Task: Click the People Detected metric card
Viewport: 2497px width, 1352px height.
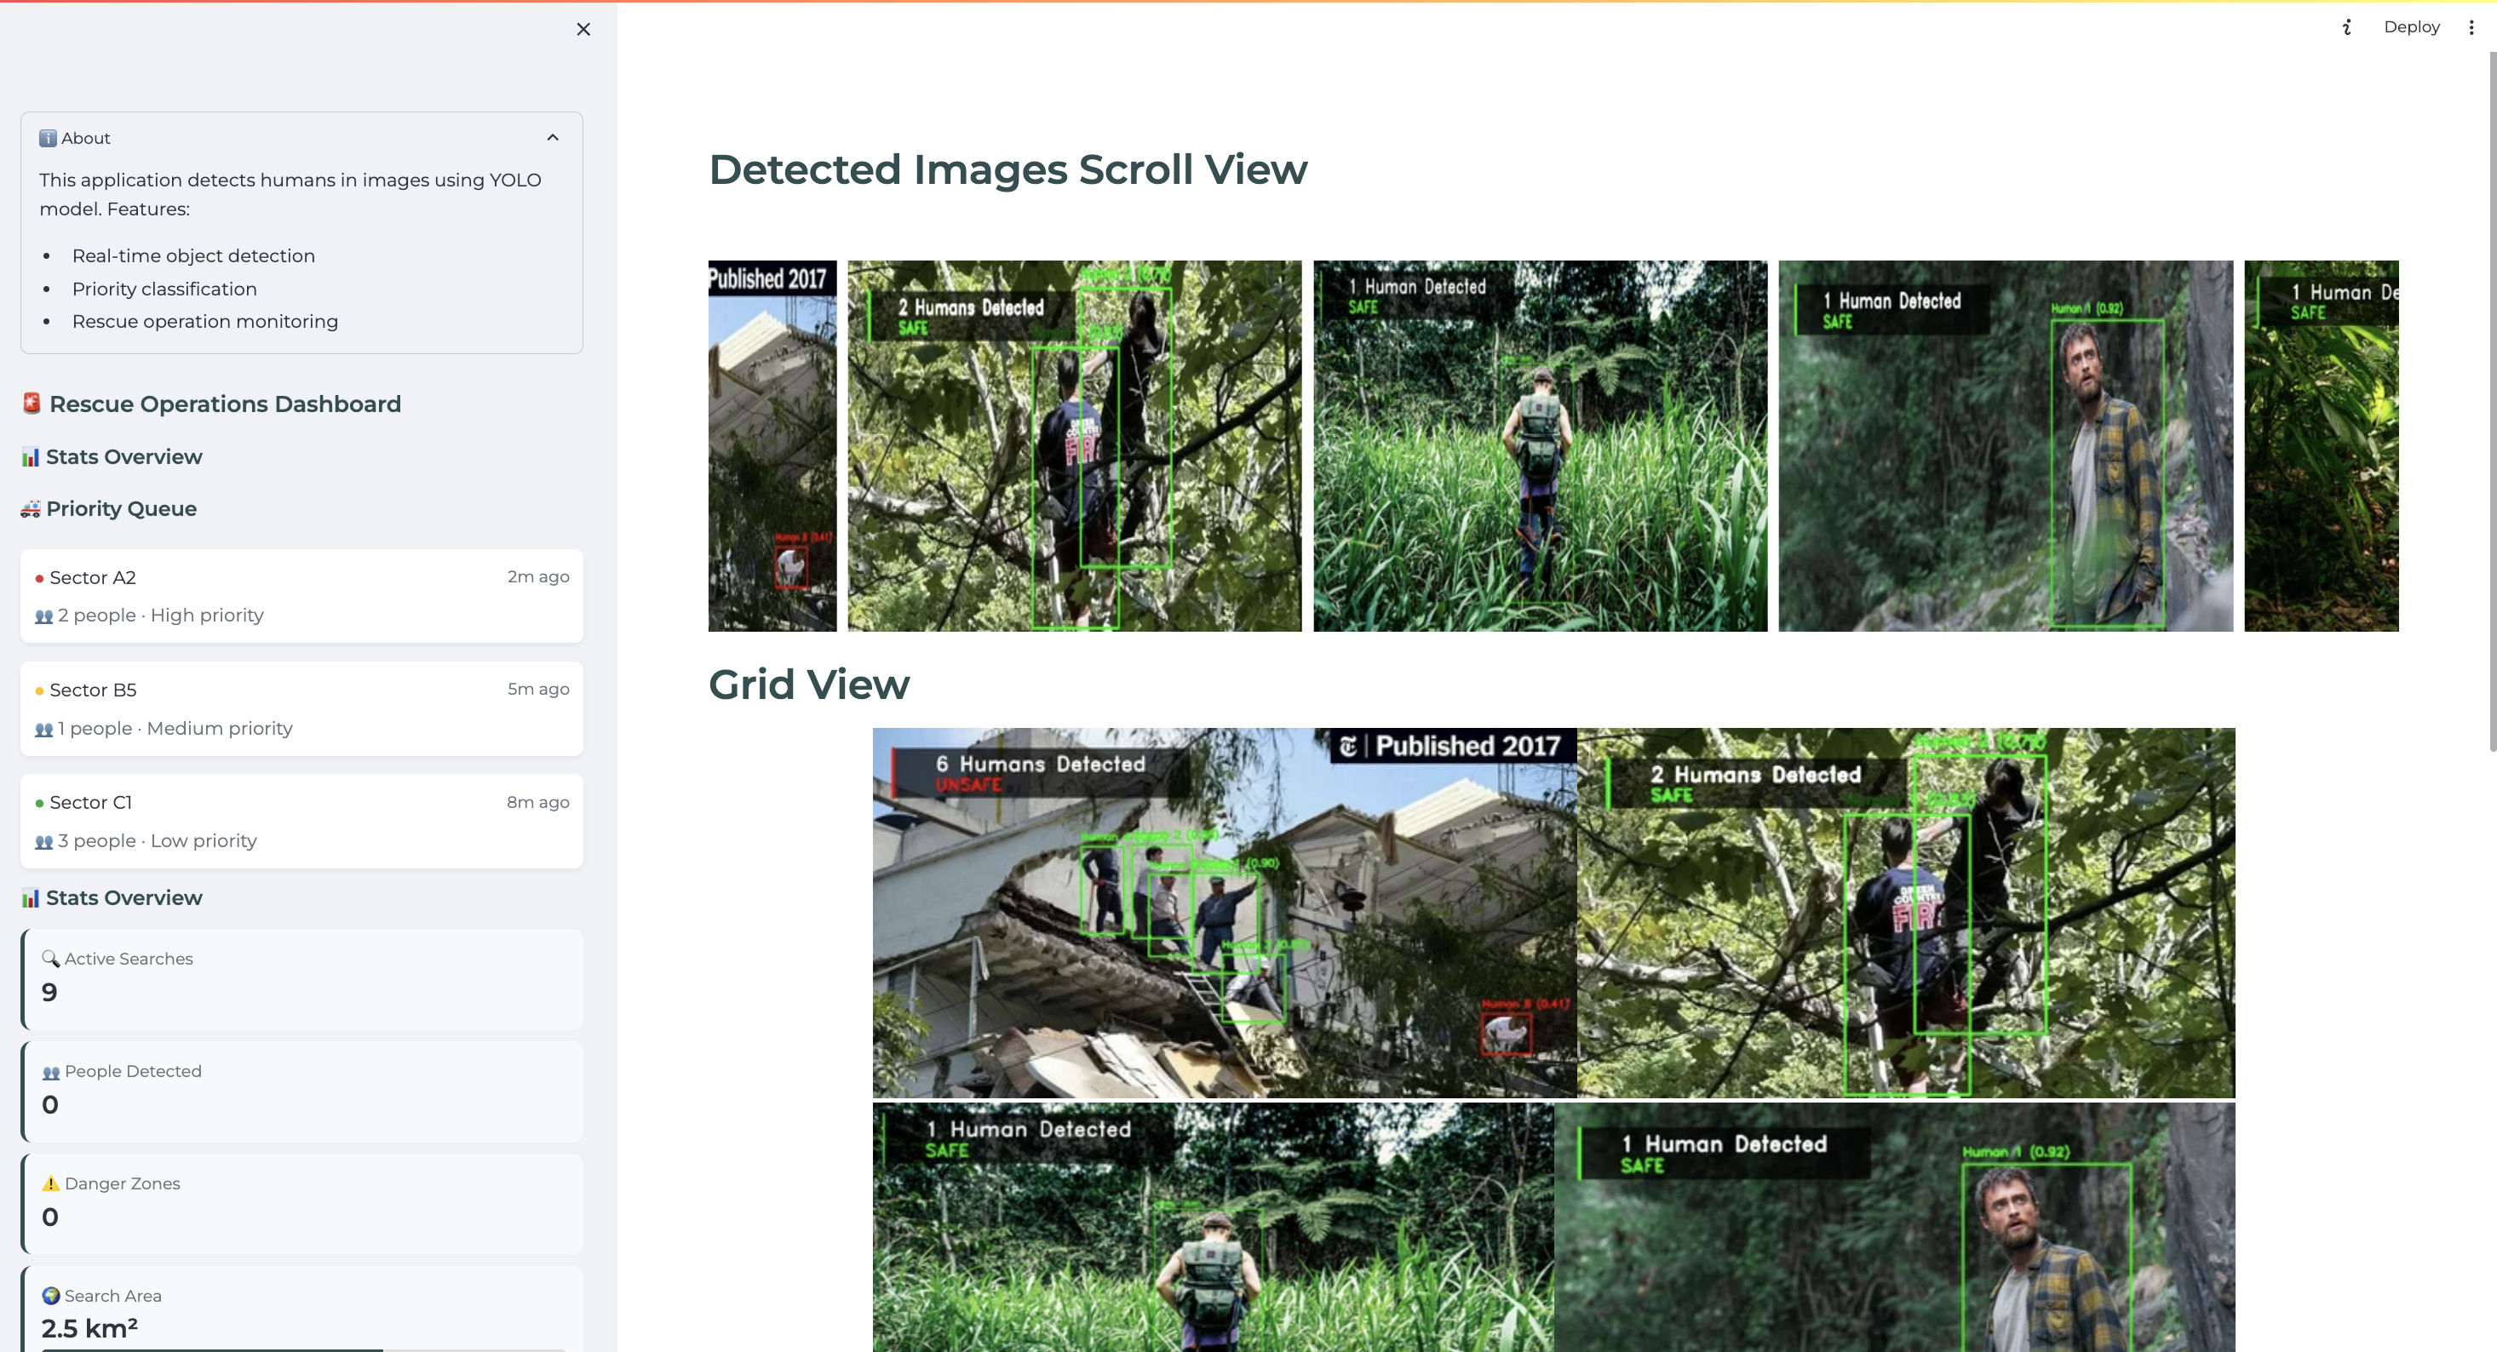Action: (301, 1091)
